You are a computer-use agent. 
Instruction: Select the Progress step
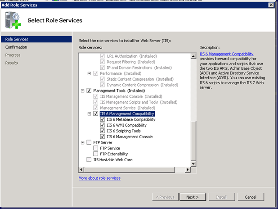(x=13, y=55)
